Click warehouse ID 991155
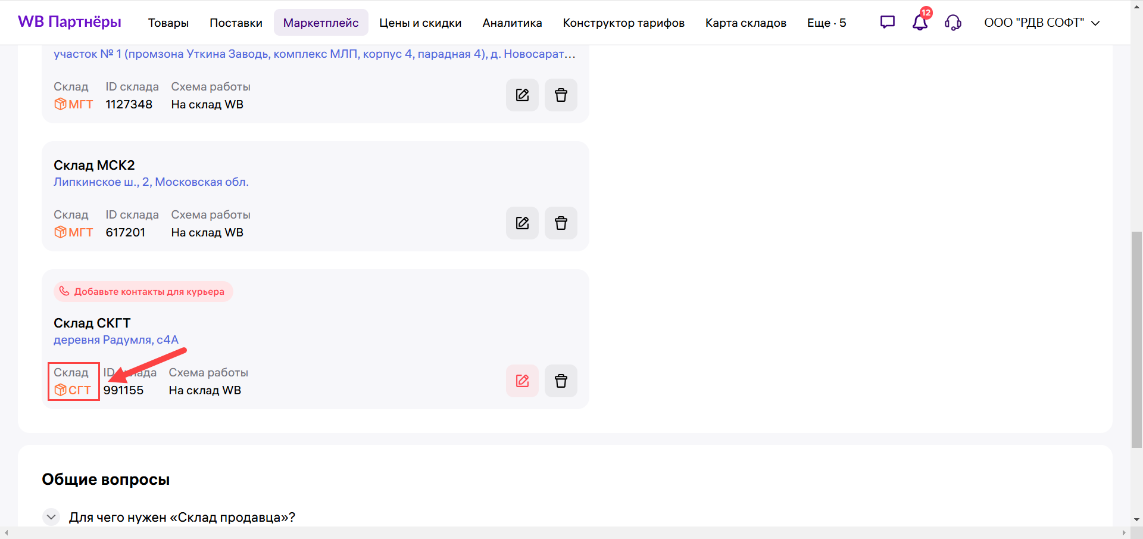 tap(123, 390)
